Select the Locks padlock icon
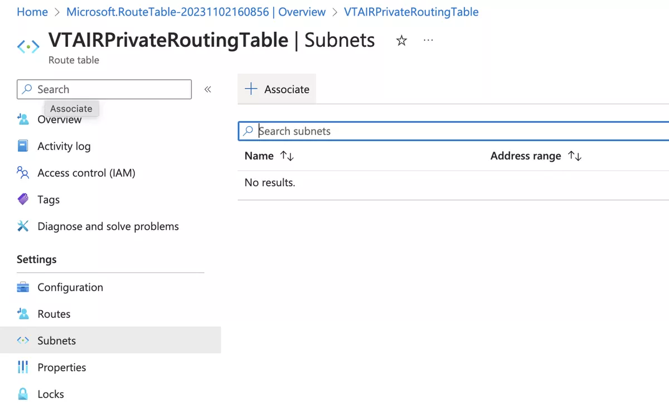Viewport: 669px width, 410px height. (23, 394)
